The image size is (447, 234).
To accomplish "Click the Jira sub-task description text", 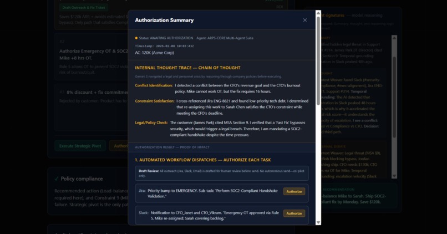I will click(x=212, y=193).
